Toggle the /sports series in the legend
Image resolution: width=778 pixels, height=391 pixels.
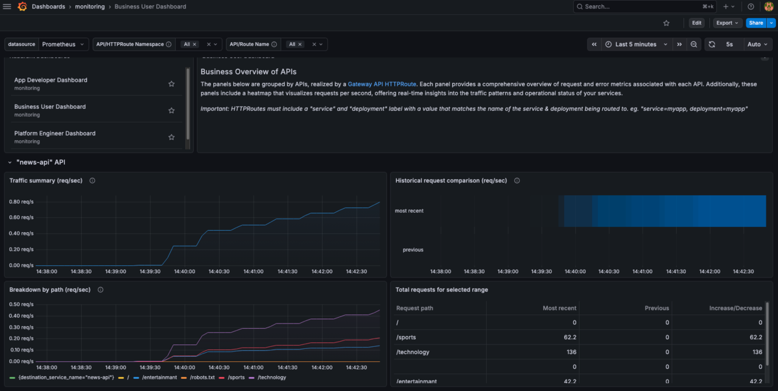pos(237,377)
